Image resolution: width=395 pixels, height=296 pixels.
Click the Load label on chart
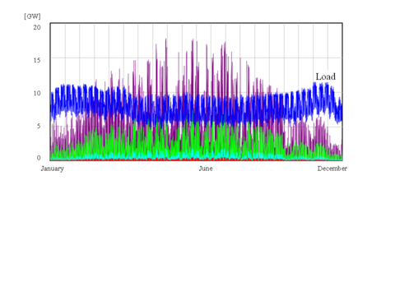tap(325, 76)
